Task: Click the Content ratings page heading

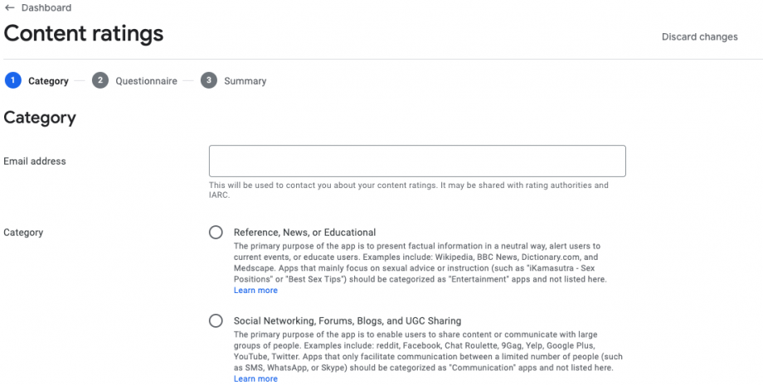Action: (84, 34)
